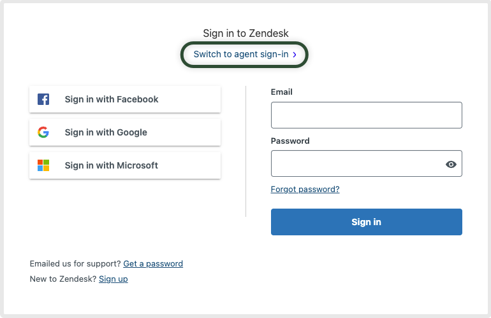Open the Get a password link

153,264
